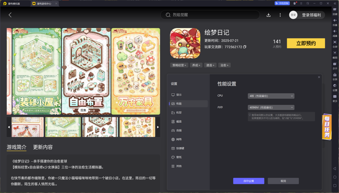Select 快捷键 in the settings list

pos(188,148)
